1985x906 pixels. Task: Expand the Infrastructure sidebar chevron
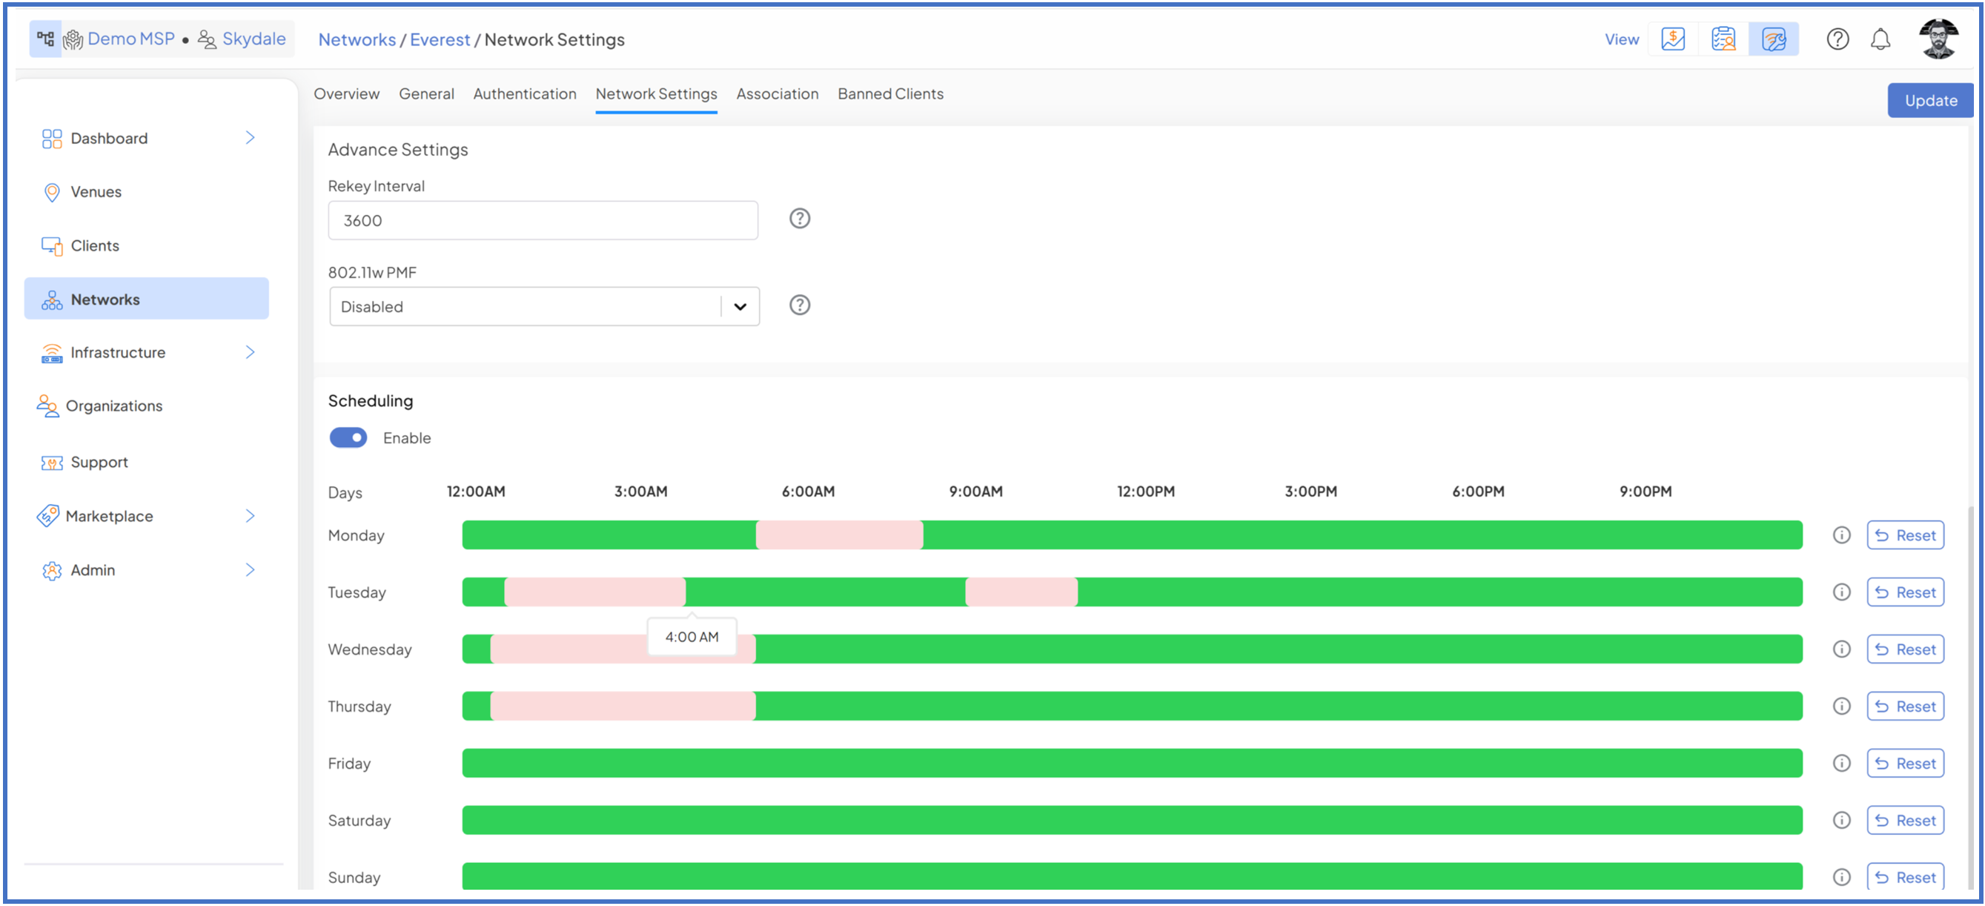[250, 352]
